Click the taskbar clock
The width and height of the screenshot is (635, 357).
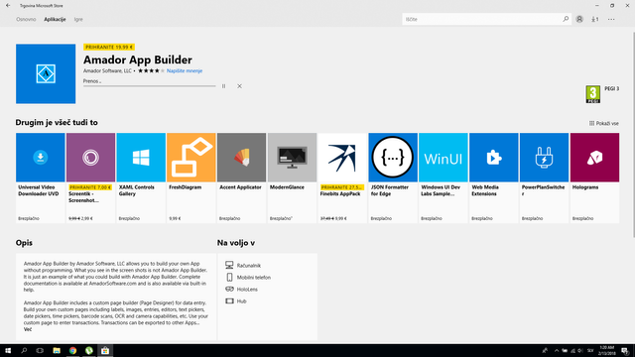pos(606,350)
